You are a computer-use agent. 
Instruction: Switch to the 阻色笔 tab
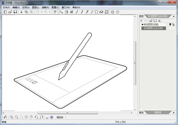(158, 113)
